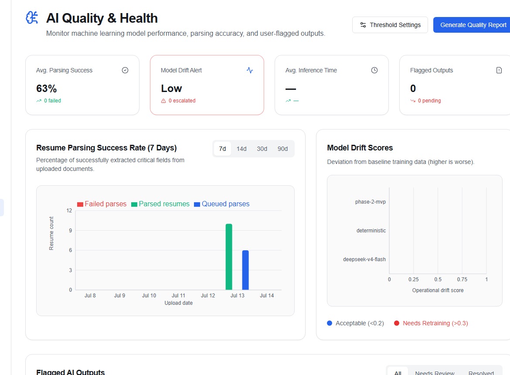Click the Jul 13 axis label

pyautogui.click(x=238, y=296)
